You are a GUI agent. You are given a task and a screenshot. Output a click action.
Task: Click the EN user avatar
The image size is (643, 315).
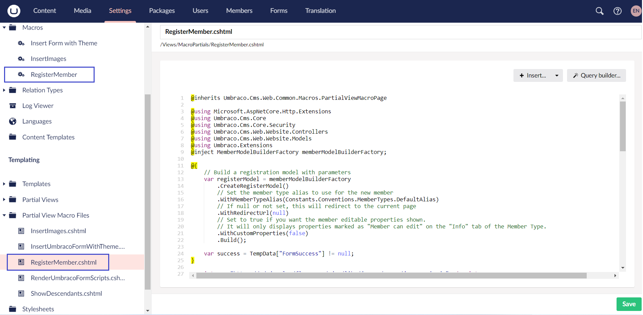[636, 11]
